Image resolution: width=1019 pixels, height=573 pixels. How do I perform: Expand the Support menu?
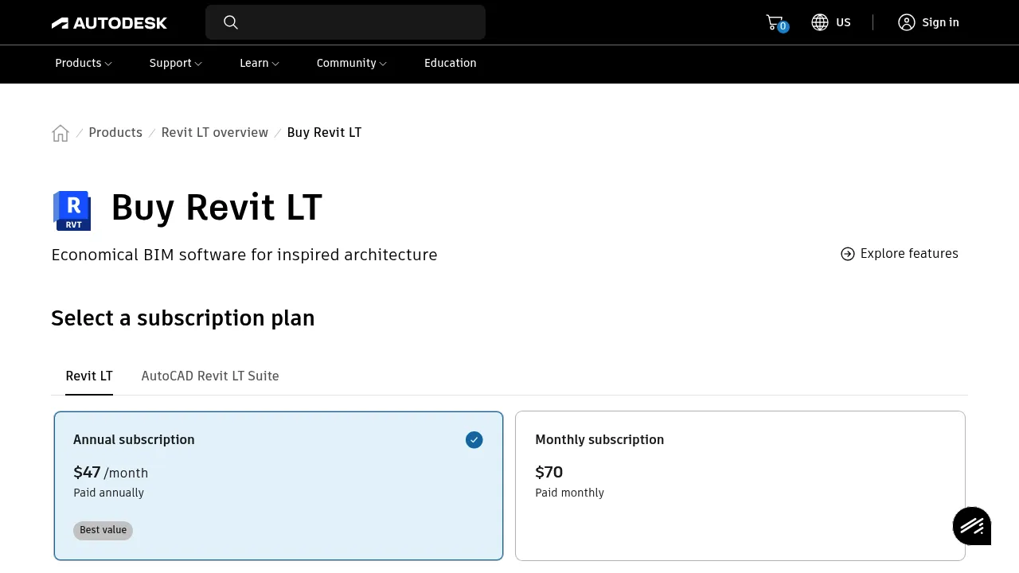pos(176,64)
